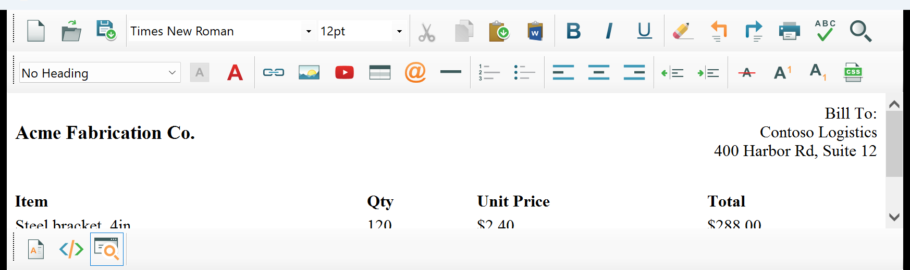The image size is (910, 270).
Task: Align text right
Action: (634, 72)
